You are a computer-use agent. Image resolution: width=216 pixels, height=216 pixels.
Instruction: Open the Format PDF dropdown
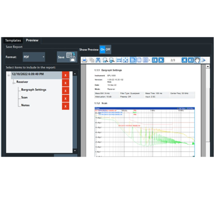click(x=34, y=57)
